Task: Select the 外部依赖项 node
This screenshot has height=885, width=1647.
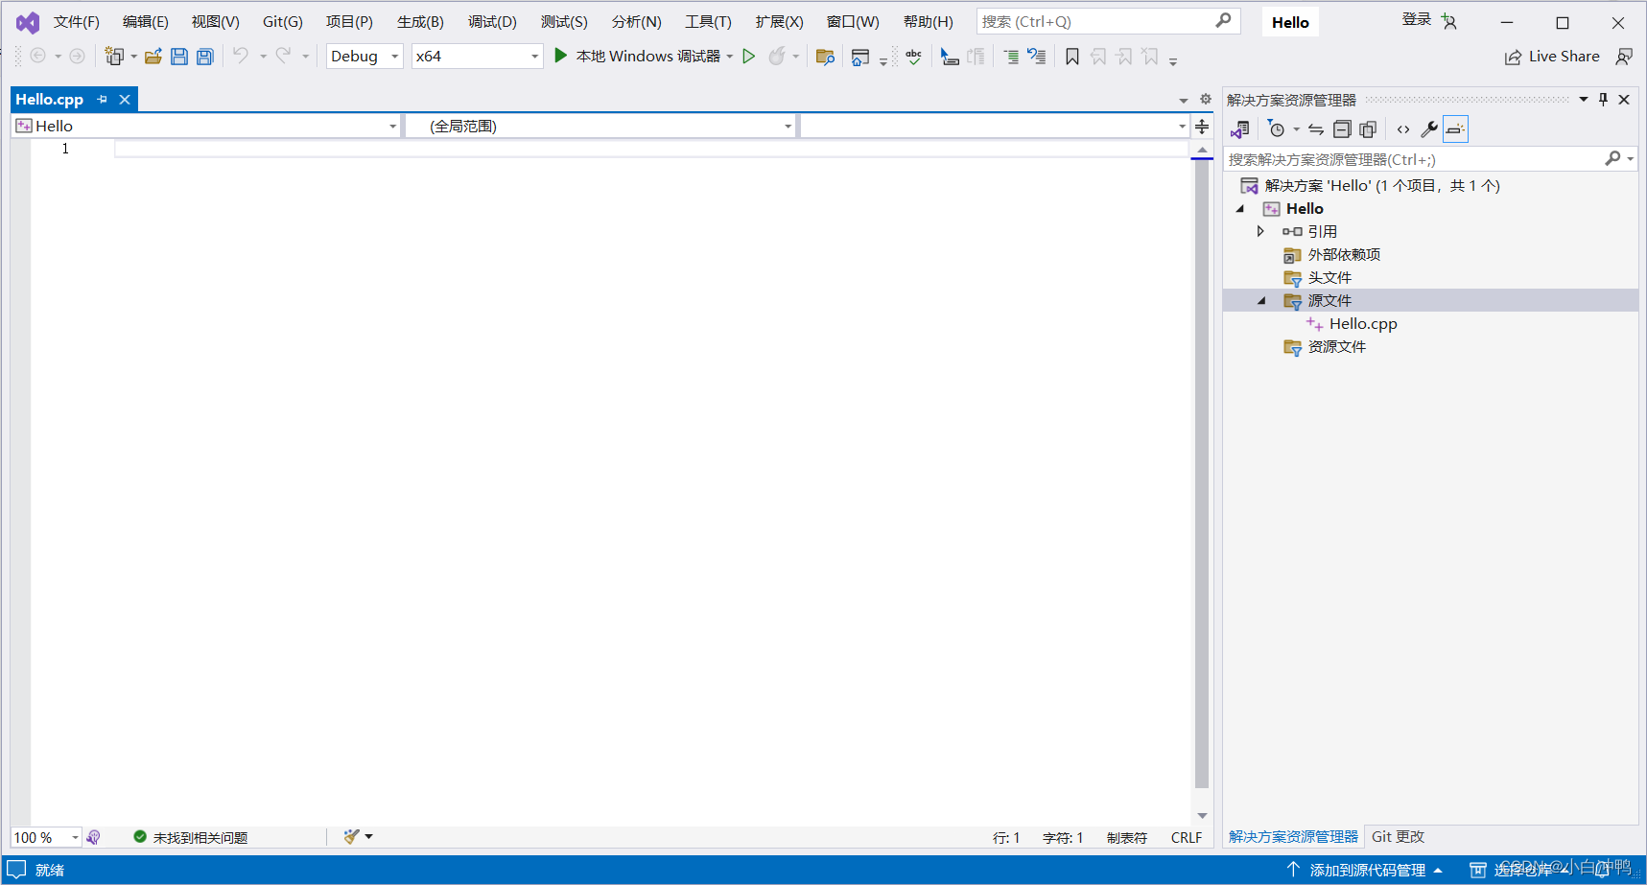Action: click(x=1343, y=255)
